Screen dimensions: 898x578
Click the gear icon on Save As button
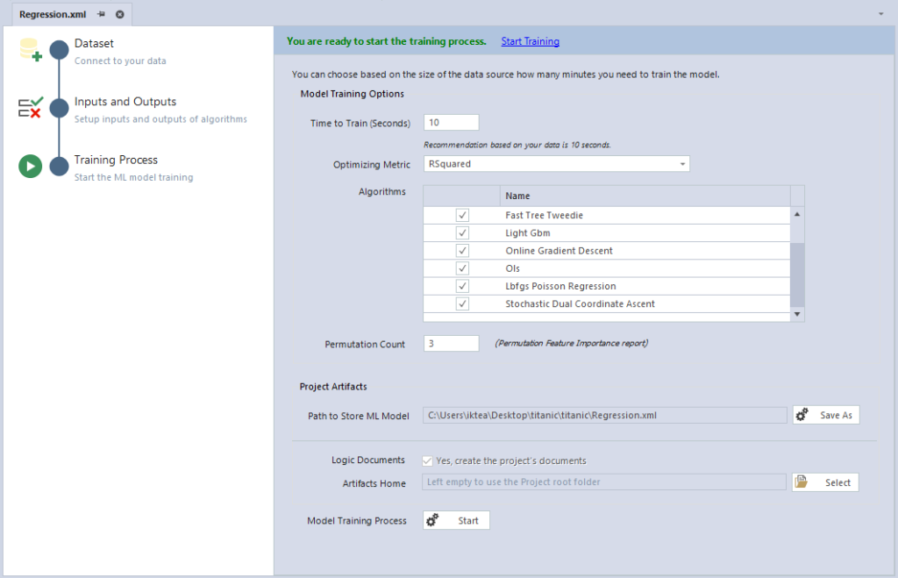pos(802,415)
